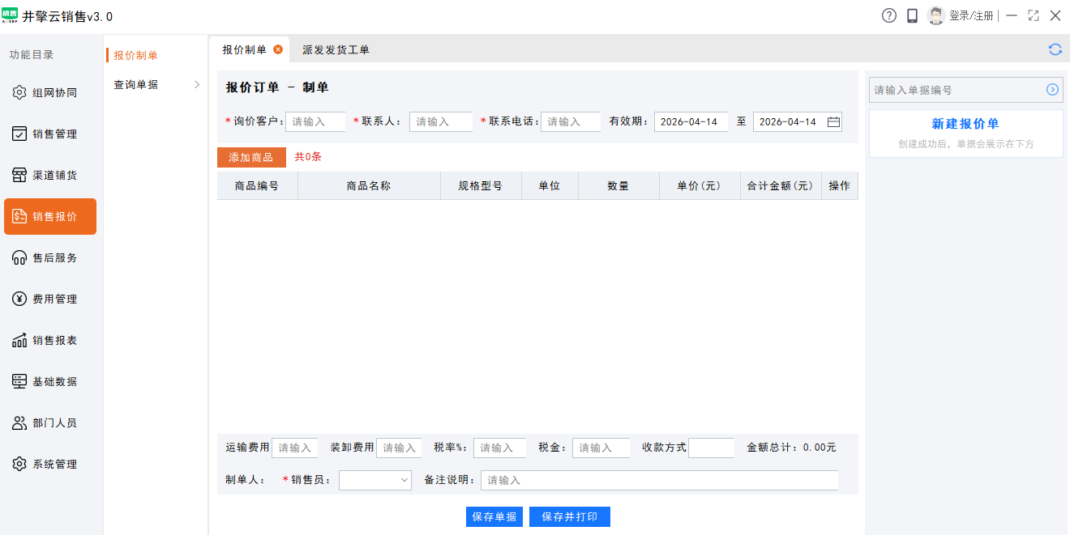Refresh the page with the refresh icon

point(1055,49)
